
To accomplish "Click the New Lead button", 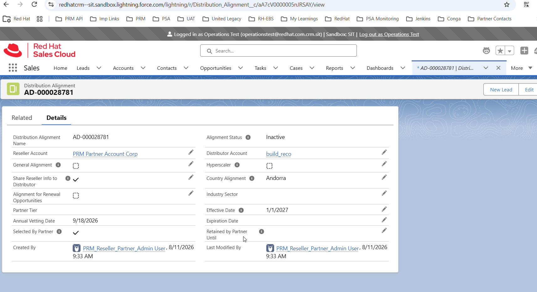I will (x=501, y=90).
